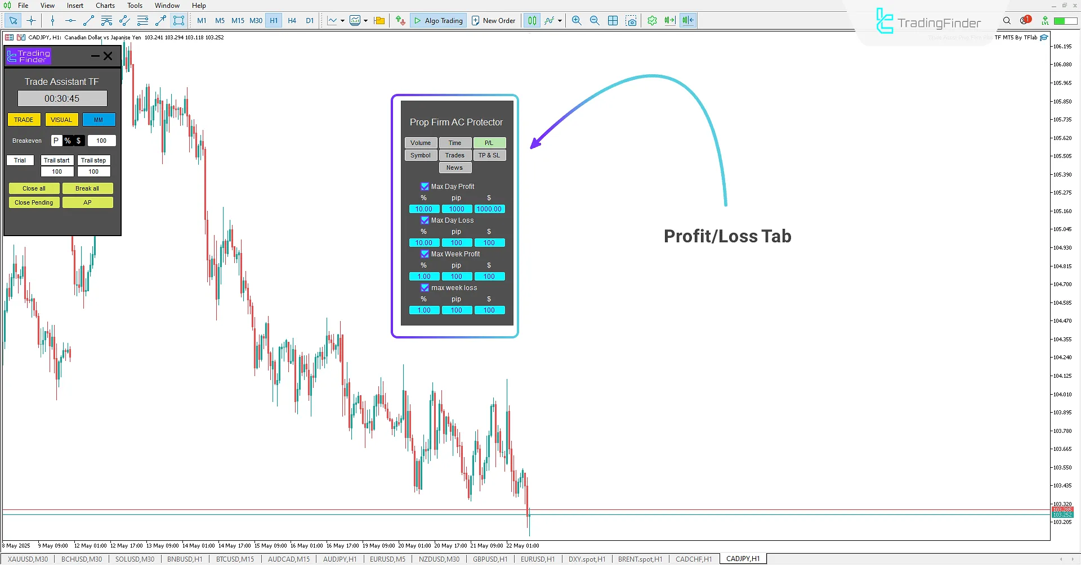Take a chart screenshot
Viewport: 1081px width, 565px height.
[631, 20]
